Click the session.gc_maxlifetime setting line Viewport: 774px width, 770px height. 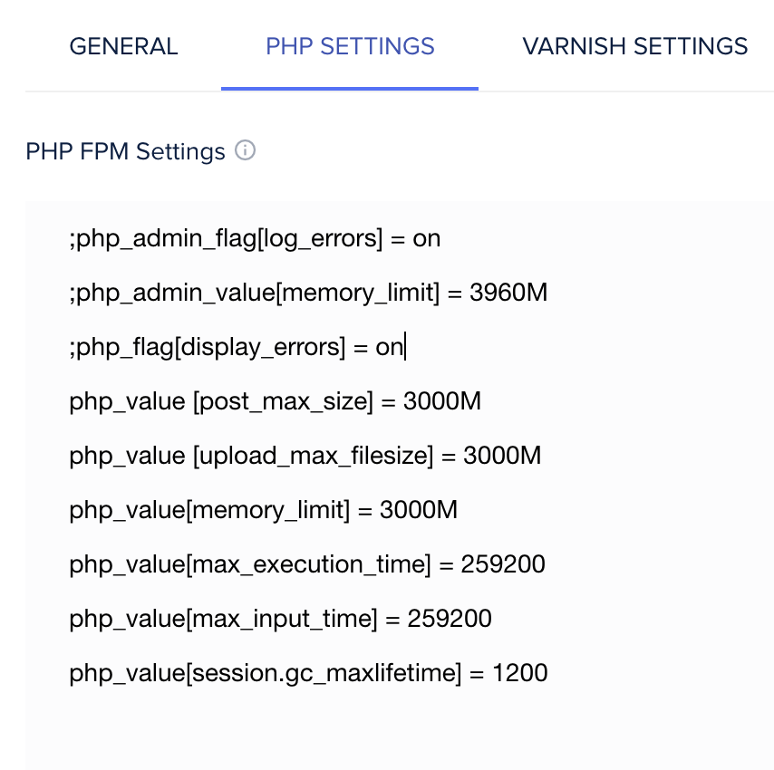click(308, 672)
